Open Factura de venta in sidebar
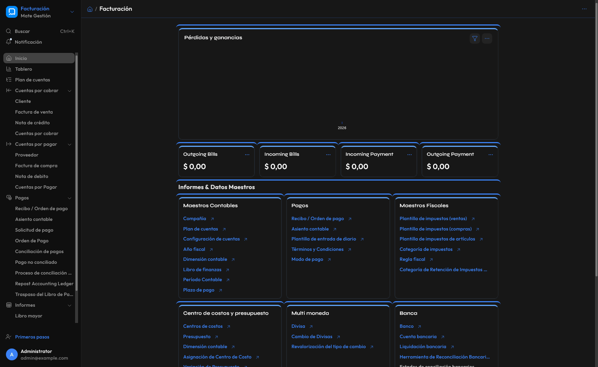The width and height of the screenshot is (598, 367). (34, 112)
